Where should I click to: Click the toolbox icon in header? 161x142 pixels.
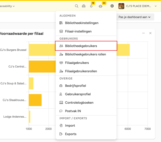pos(84,6)
